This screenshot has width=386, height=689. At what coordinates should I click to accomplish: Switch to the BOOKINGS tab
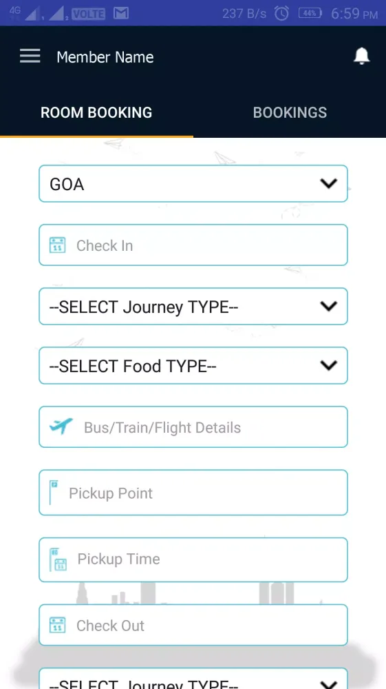290,112
